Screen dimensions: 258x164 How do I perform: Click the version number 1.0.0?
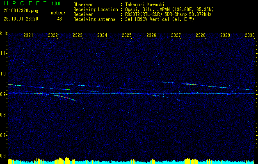pos(56,3)
